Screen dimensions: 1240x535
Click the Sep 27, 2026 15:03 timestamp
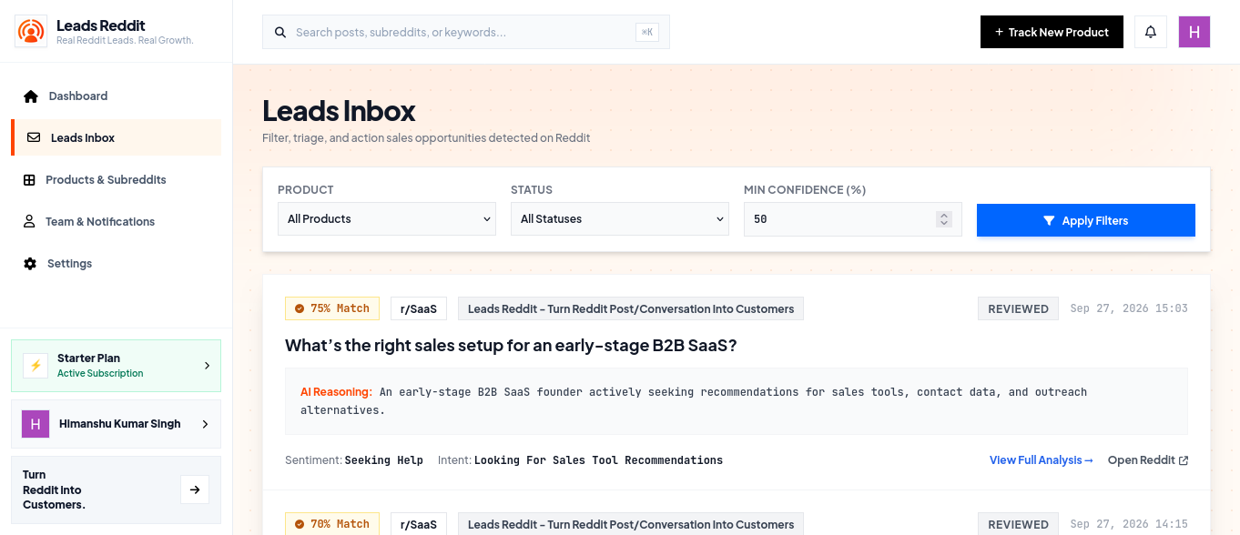(x=1129, y=308)
